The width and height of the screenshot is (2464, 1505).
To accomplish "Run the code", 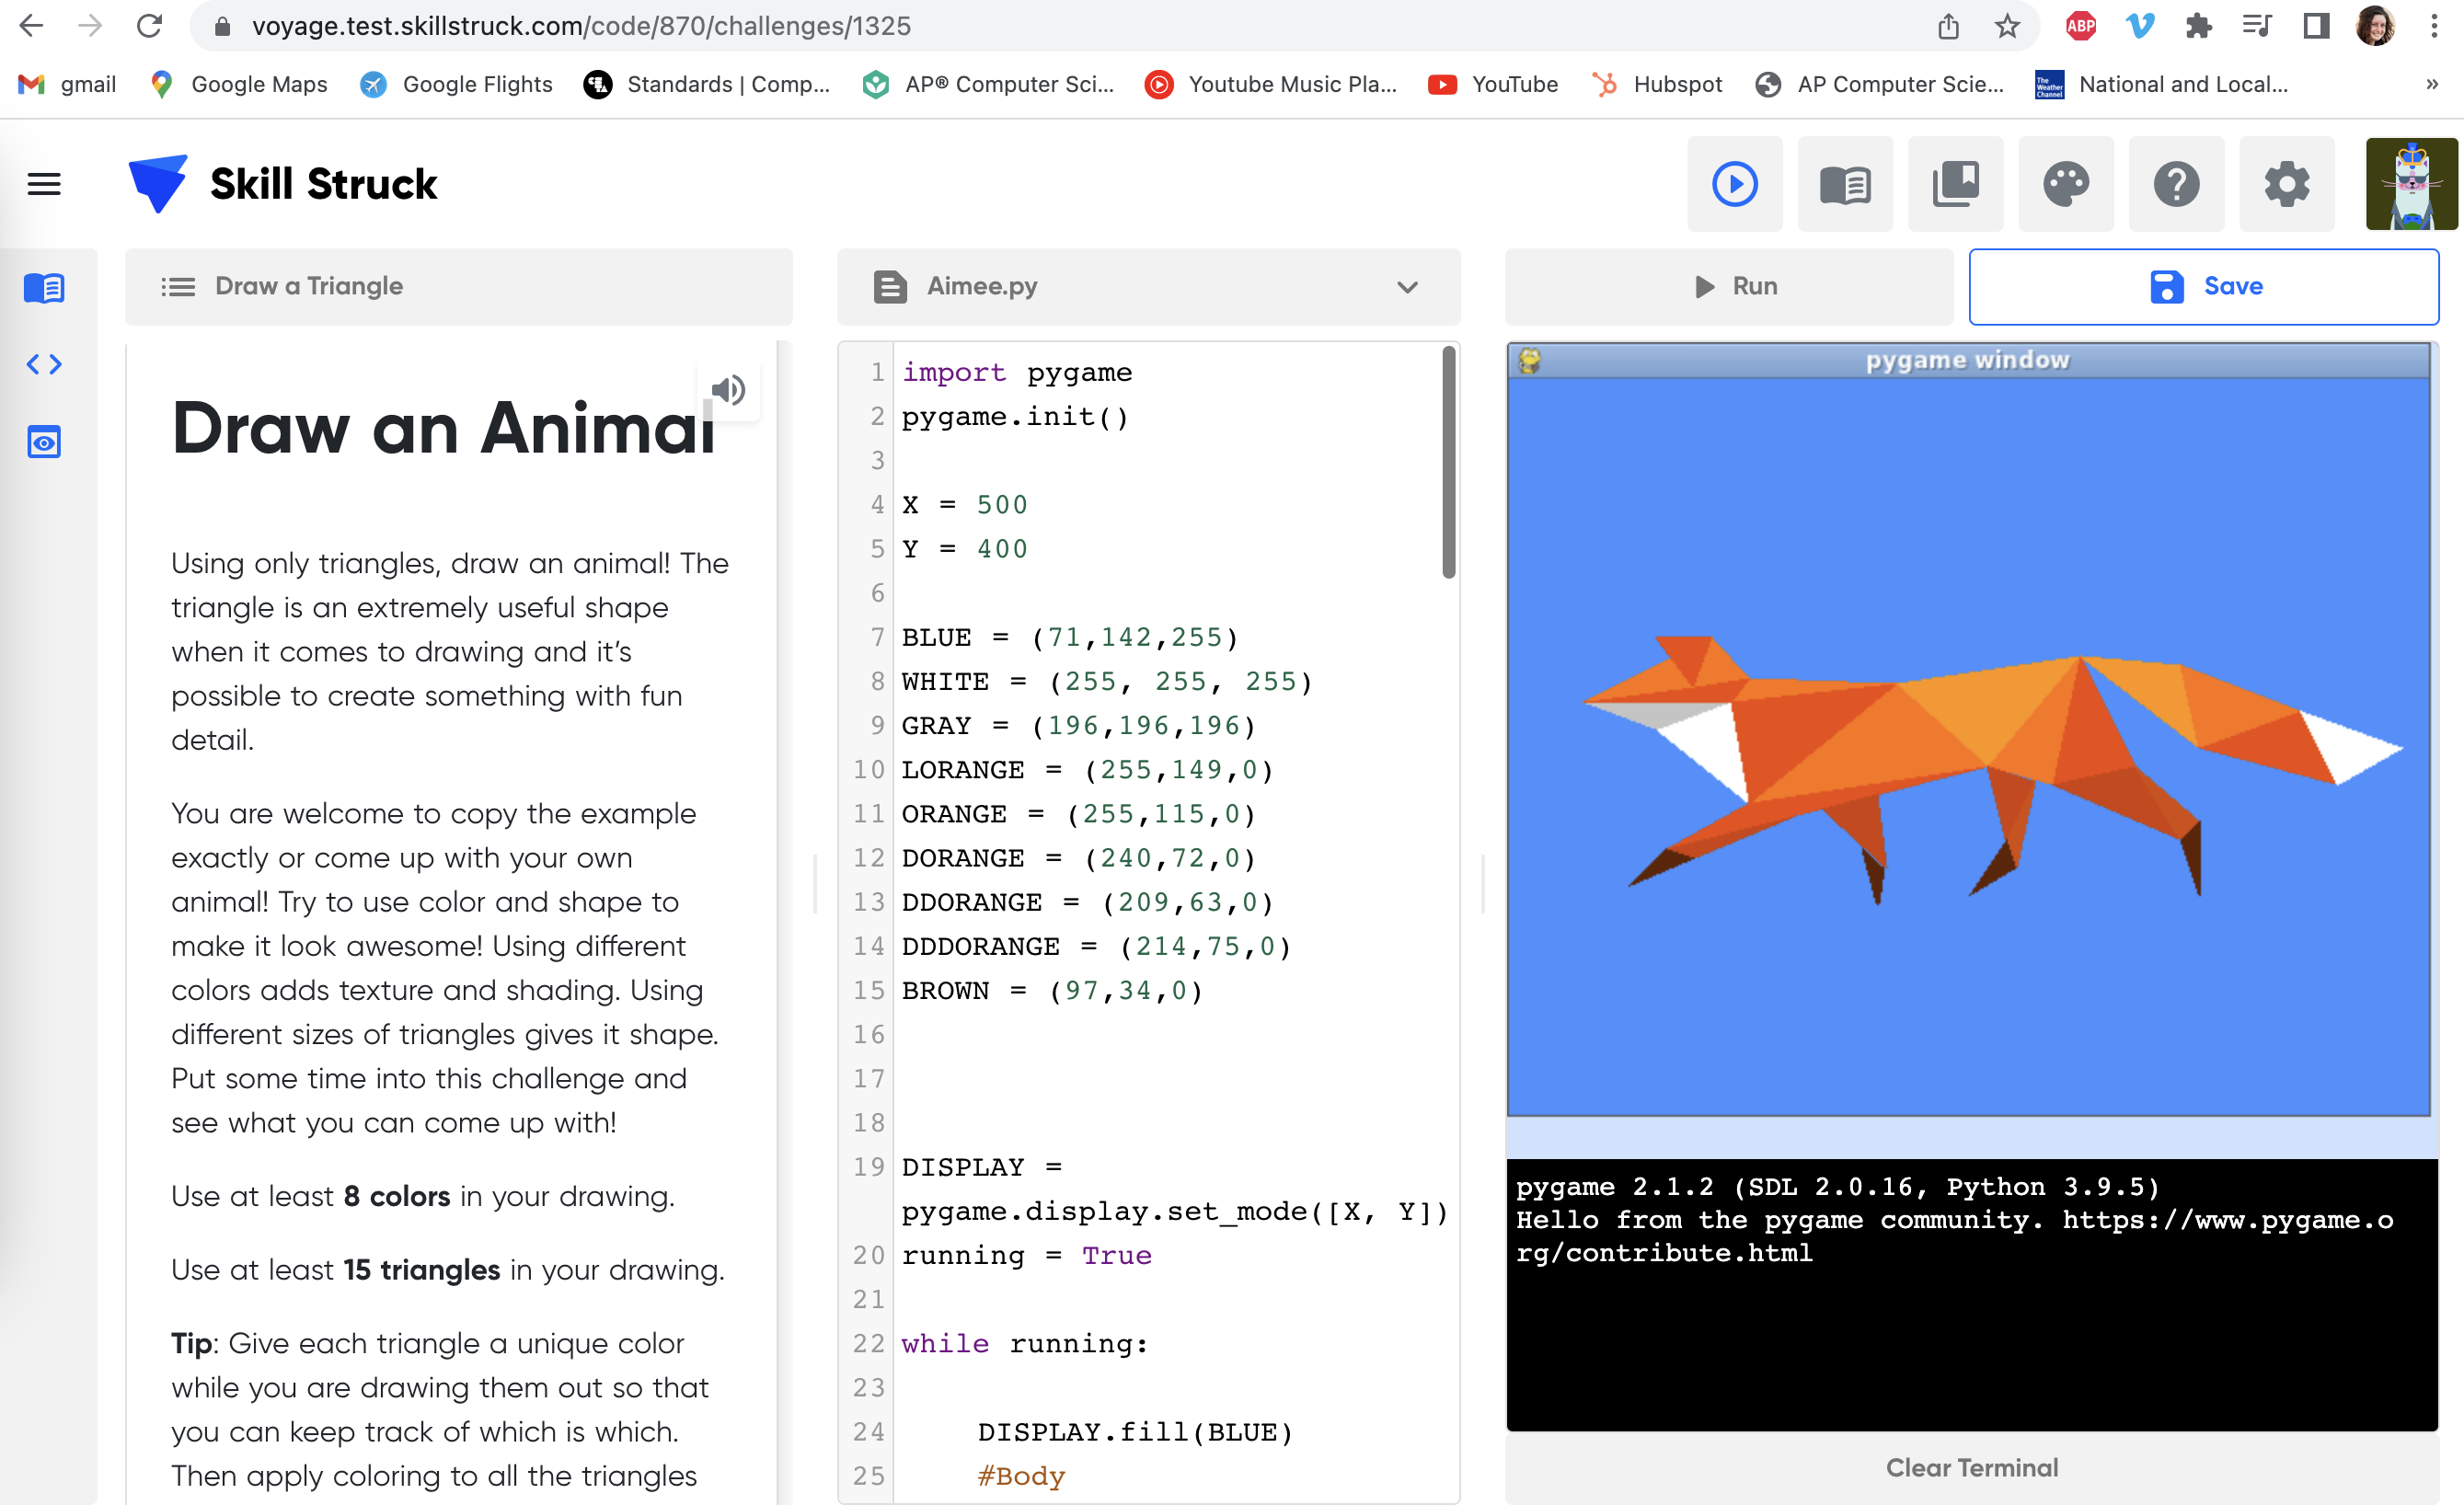I will pyautogui.click(x=1729, y=286).
